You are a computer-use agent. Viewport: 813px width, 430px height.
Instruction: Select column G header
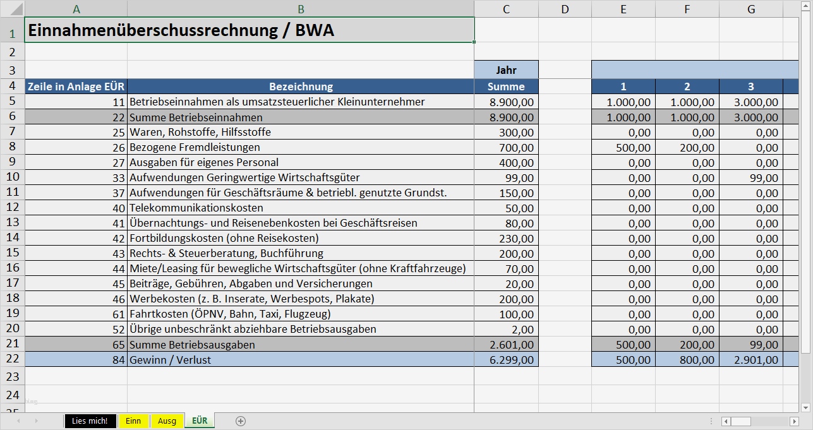click(751, 9)
